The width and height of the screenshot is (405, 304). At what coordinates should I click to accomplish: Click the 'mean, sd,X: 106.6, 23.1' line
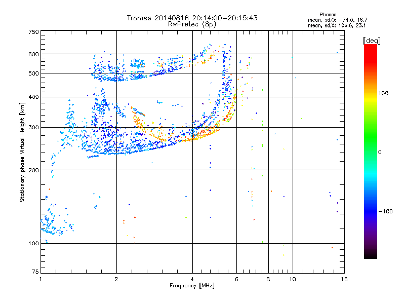coord(337,25)
